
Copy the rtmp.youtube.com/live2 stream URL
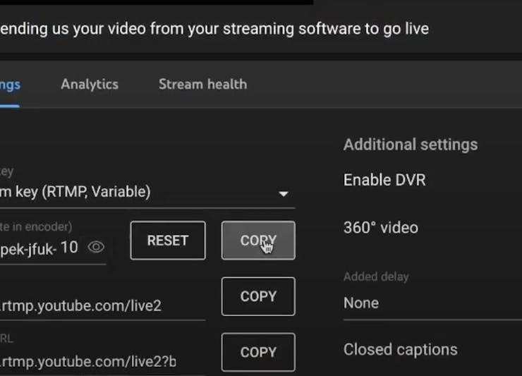(258, 296)
